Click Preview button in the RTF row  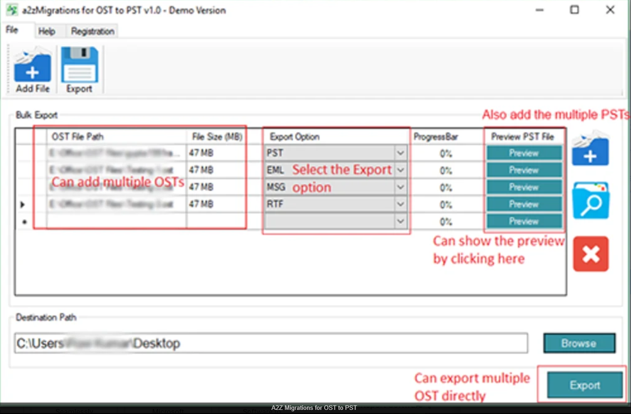coord(524,204)
